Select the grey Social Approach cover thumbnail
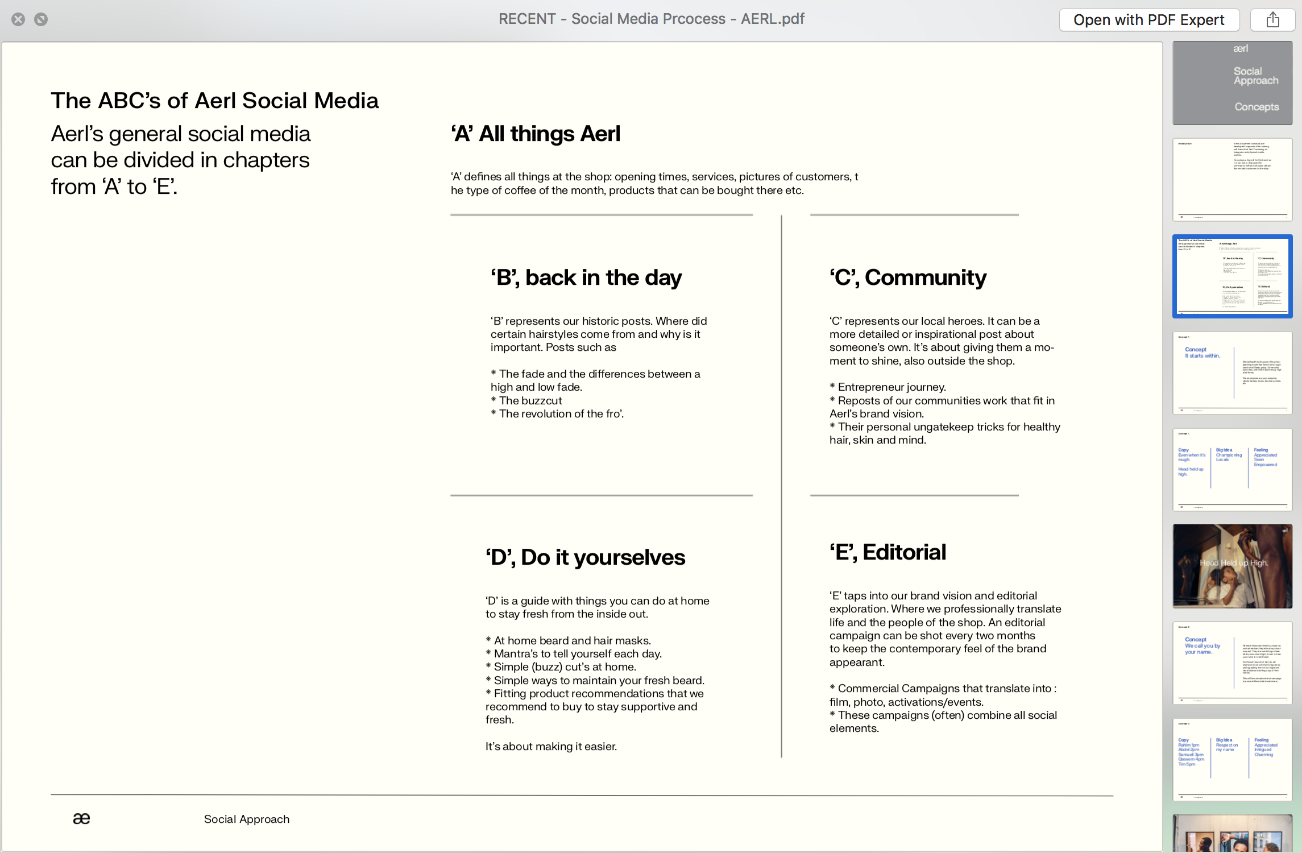This screenshot has height=853, width=1302. [1232, 83]
